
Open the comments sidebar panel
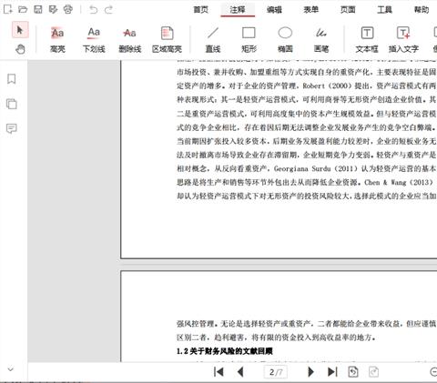pyautogui.click(x=12, y=128)
